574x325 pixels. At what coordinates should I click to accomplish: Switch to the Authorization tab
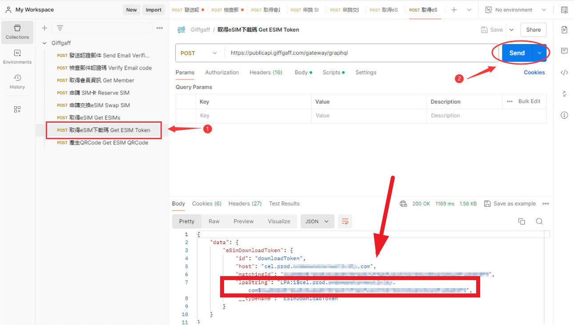click(x=222, y=72)
